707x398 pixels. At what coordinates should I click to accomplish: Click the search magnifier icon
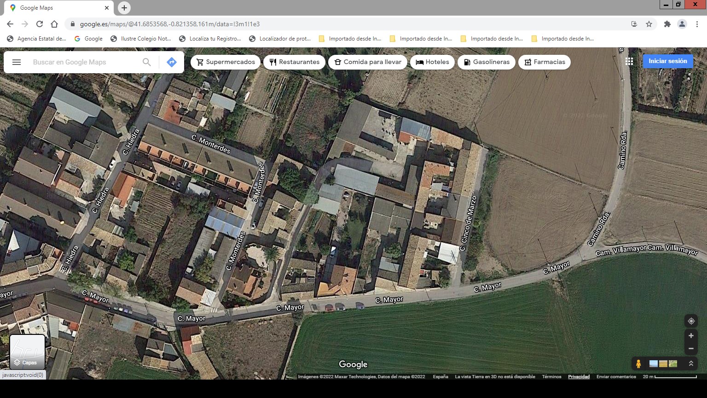(147, 62)
